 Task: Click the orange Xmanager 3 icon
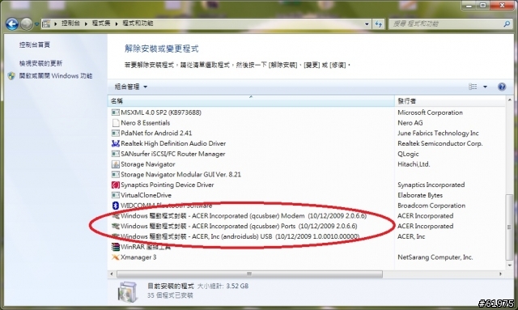[115, 257]
